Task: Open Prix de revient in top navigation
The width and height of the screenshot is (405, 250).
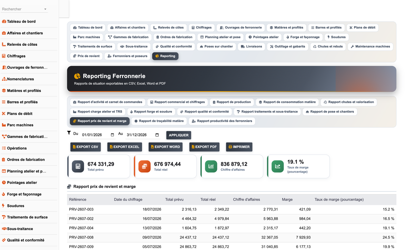Action: pos(86,56)
